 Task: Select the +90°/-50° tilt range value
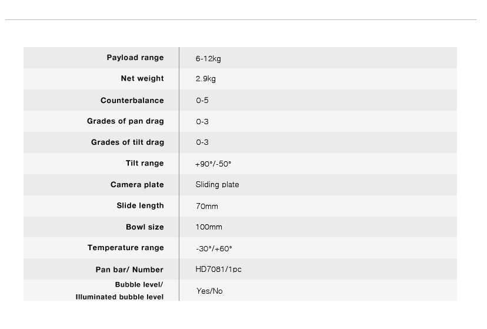(x=213, y=164)
